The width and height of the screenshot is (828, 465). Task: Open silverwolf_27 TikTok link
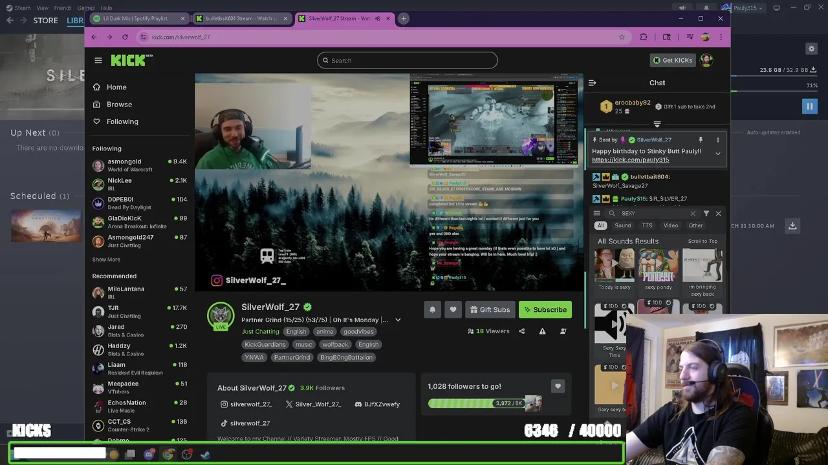[x=245, y=423]
